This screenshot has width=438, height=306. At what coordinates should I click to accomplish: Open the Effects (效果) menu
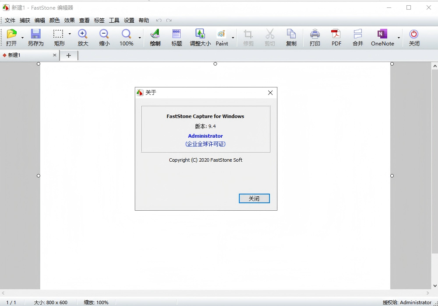point(70,21)
